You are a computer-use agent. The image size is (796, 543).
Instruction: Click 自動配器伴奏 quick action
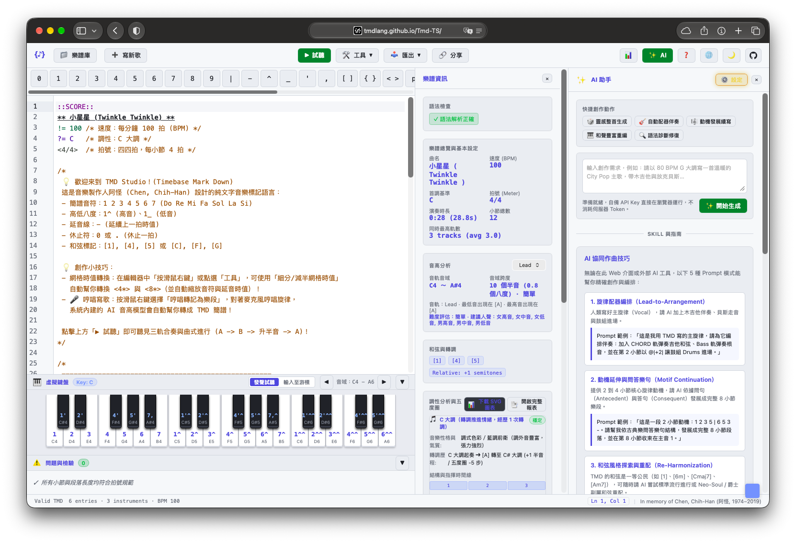click(659, 122)
